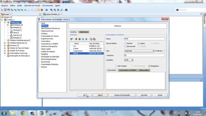Viewport: 206px width, 116px height.
Task: Select the sobrenome attribute row
Action: (87, 51)
